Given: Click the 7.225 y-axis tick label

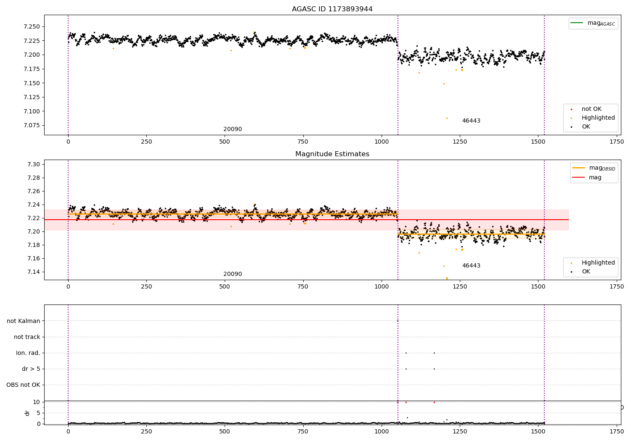Looking at the screenshot, I should click(x=32, y=41).
